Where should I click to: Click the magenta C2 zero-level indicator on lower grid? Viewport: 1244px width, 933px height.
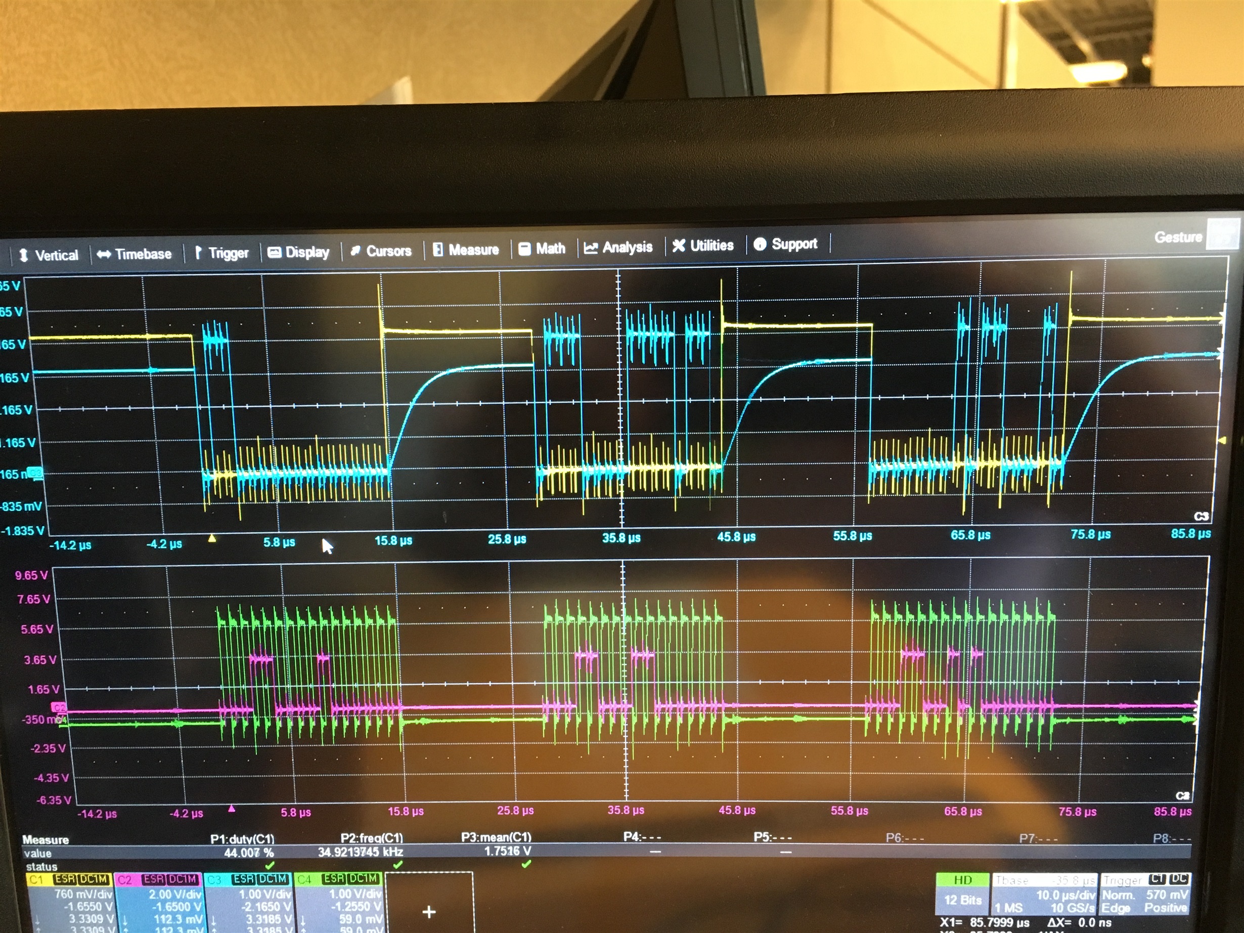pos(59,707)
